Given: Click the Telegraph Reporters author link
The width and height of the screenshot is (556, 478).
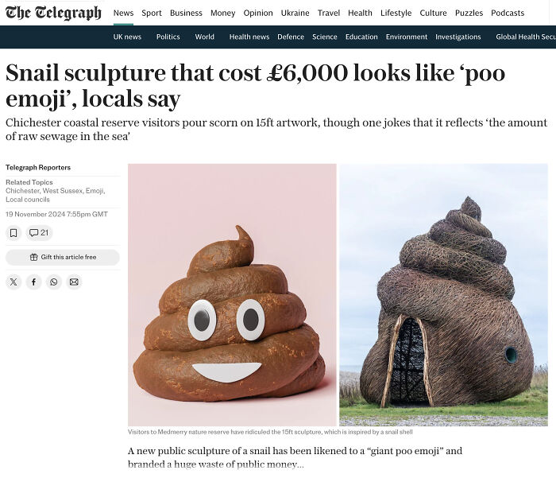Looking at the screenshot, I should click(38, 168).
